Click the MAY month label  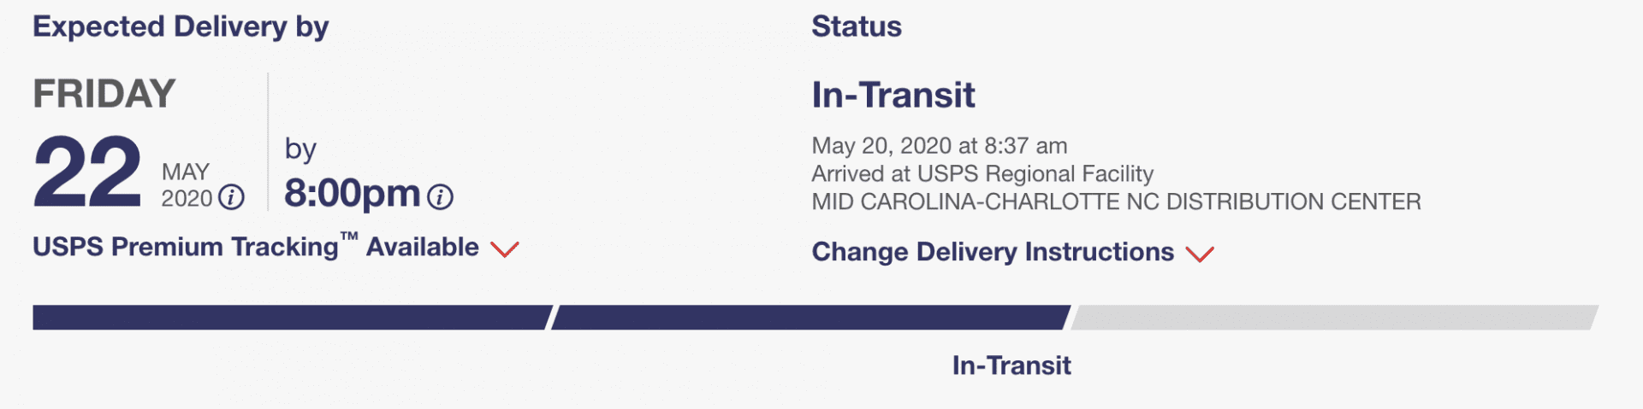click(x=186, y=172)
